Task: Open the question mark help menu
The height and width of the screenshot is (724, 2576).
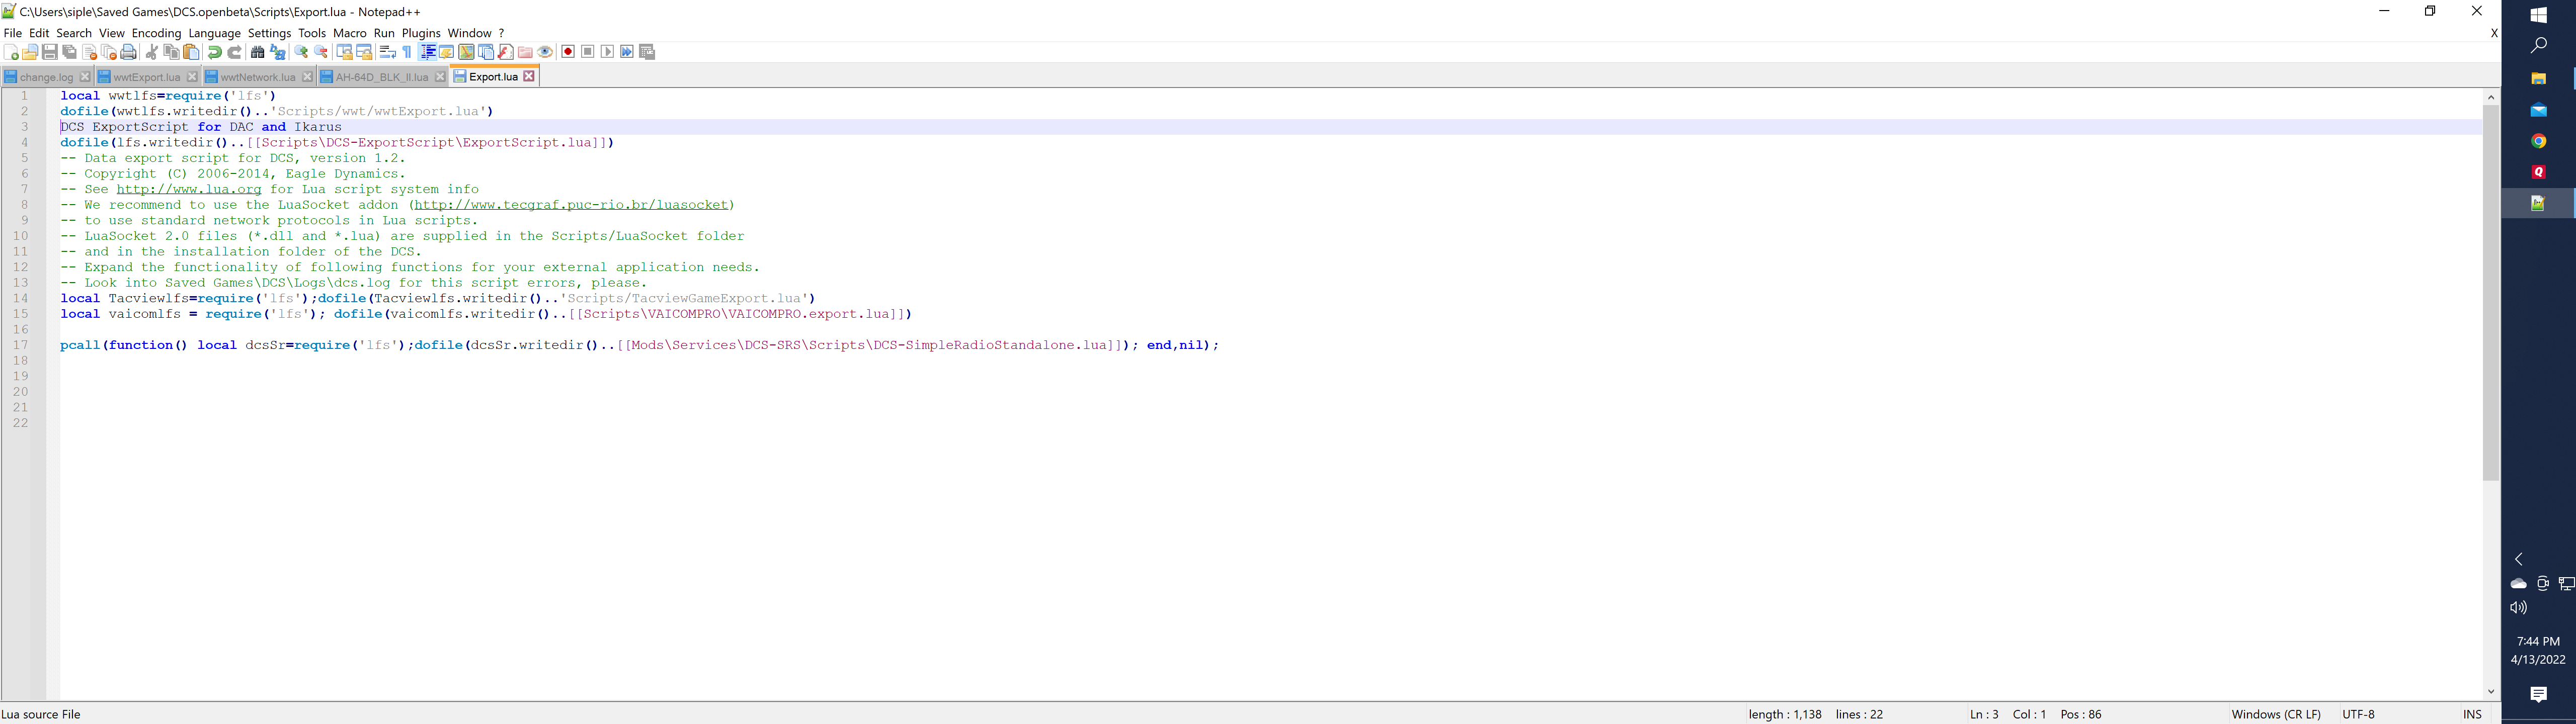Action: pyautogui.click(x=502, y=33)
